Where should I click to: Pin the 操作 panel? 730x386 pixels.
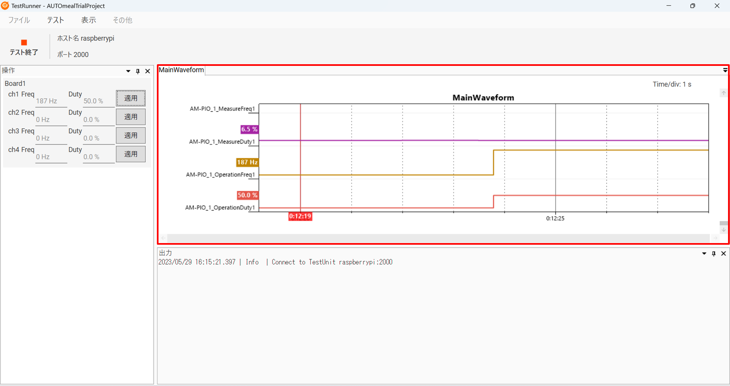138,71
